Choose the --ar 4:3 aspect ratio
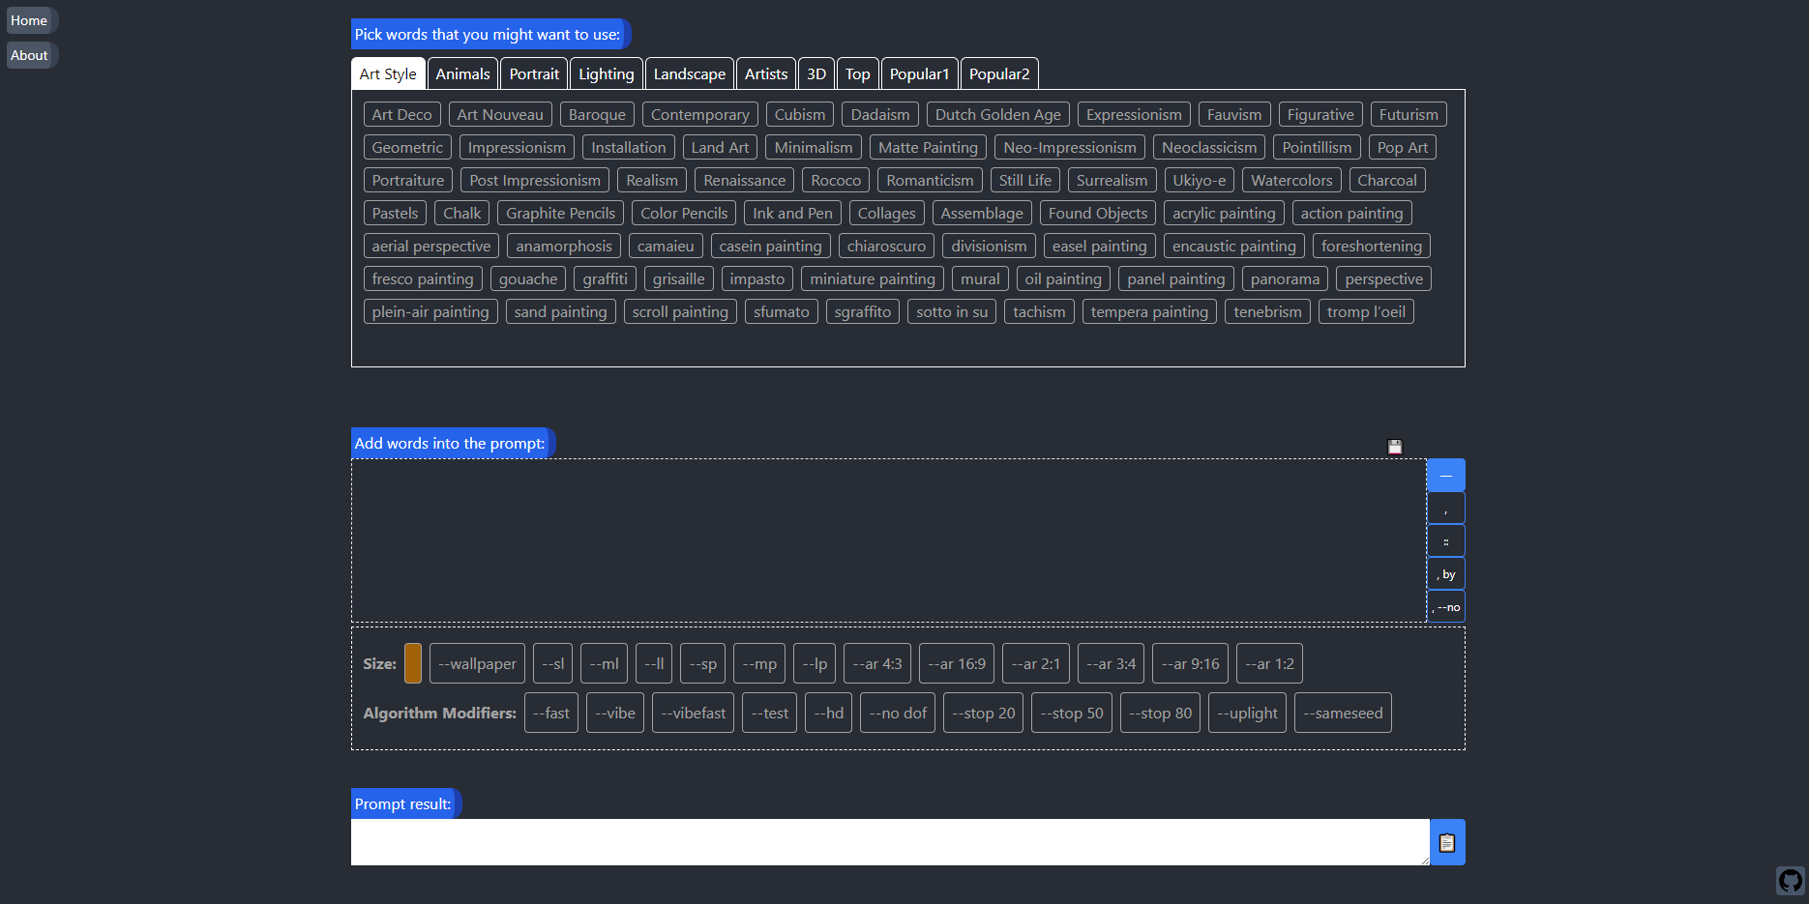This screenshot has height=904, width=1809. (877, 663)
